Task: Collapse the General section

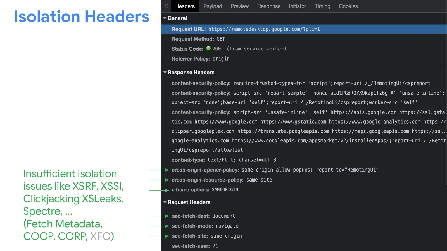Action: tap(165, 18)
